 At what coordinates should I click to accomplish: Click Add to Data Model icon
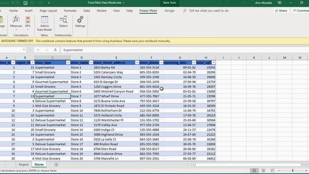coord(44,20)
